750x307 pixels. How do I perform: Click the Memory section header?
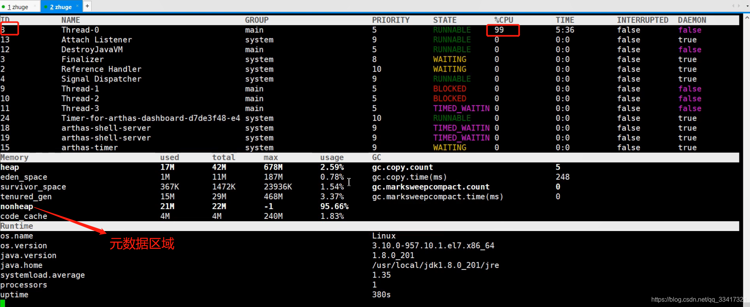[x=14, y=157]
